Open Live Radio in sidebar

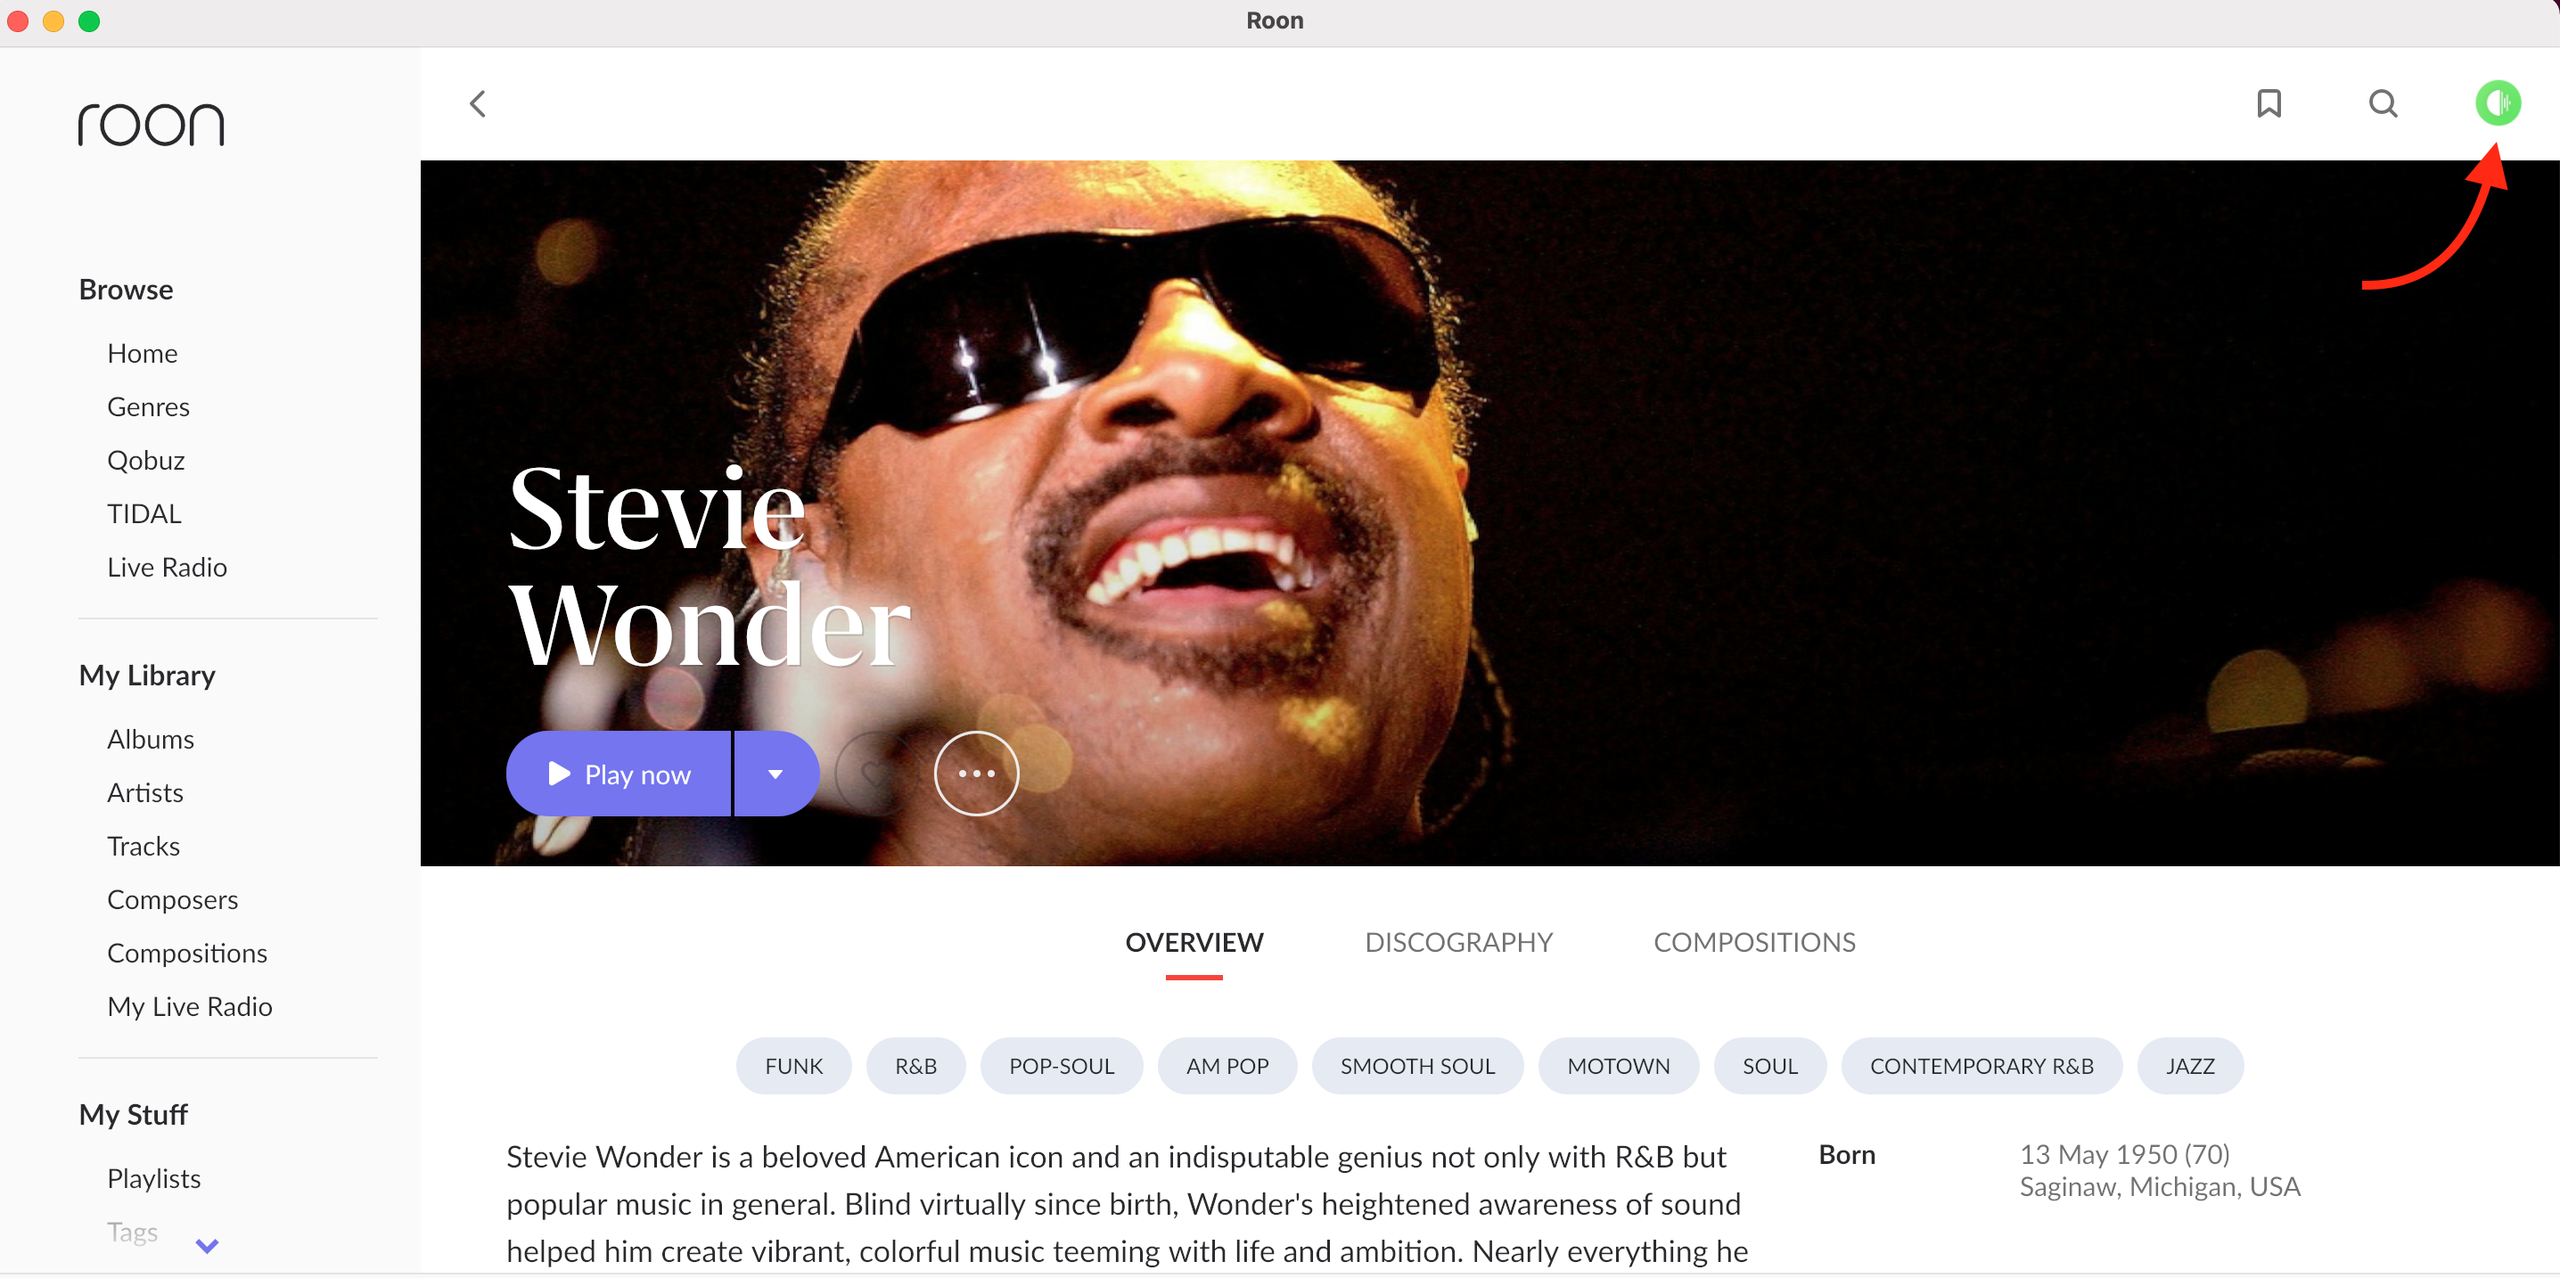pyautogui.click(x=167, y=567)
